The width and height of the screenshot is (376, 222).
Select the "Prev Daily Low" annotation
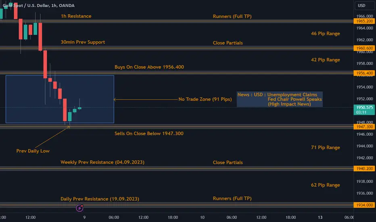tap(33, 151)
